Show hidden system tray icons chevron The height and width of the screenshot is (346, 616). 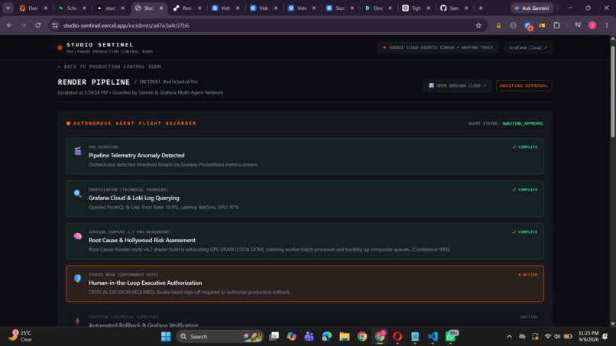(x=509, y=337)
